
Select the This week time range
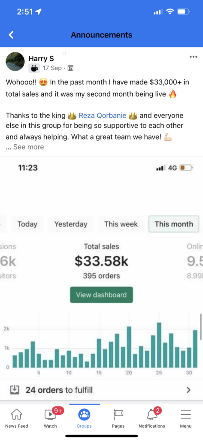tap(121, 224)
